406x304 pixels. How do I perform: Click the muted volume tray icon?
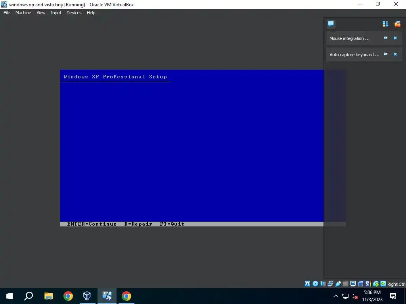pos(355,296)
